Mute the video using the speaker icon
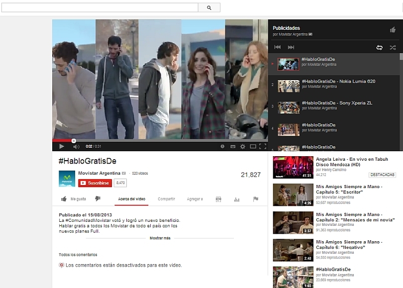The width and height of the screenshot is (403, 288). coord(76,146)
